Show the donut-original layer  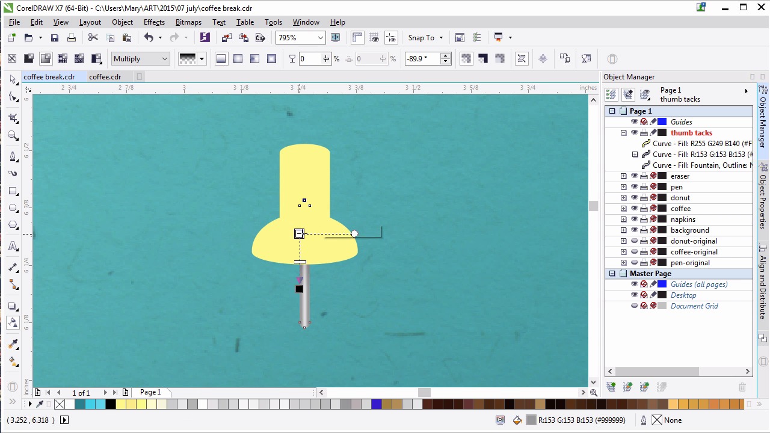[x=634, y=241]
